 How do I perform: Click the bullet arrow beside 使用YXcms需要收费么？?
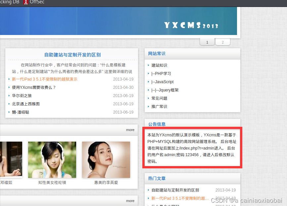pyautogui.click(x=9, y=87)
